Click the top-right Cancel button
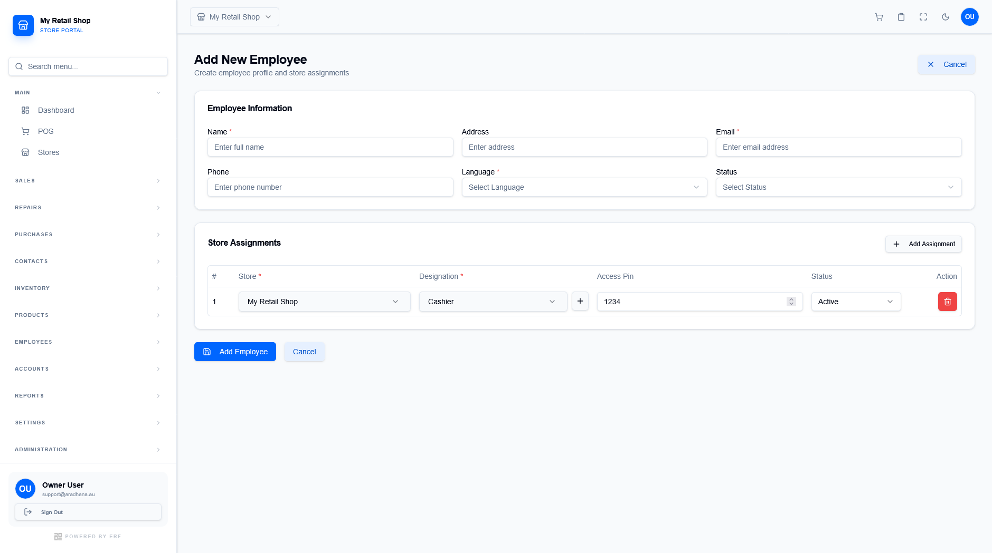Screen dimensions: 992x553 pyautogui.click(x=947, y=64)
